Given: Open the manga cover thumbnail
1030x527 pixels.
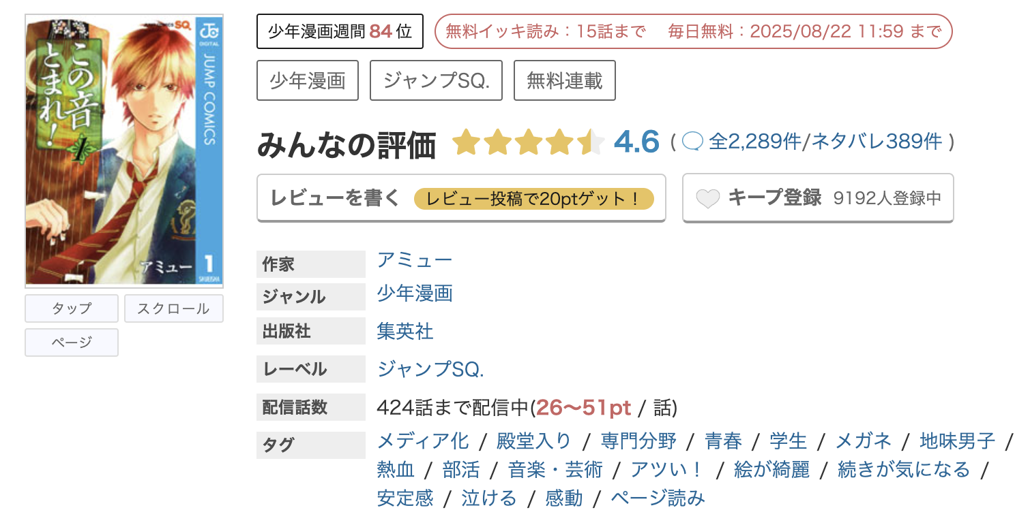Looking at the screenshot, I should [x=123, y=150].
